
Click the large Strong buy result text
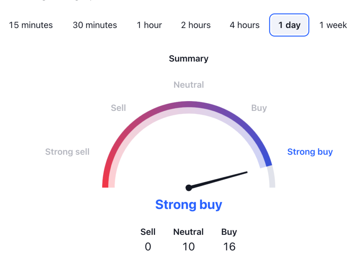(188, 204)
